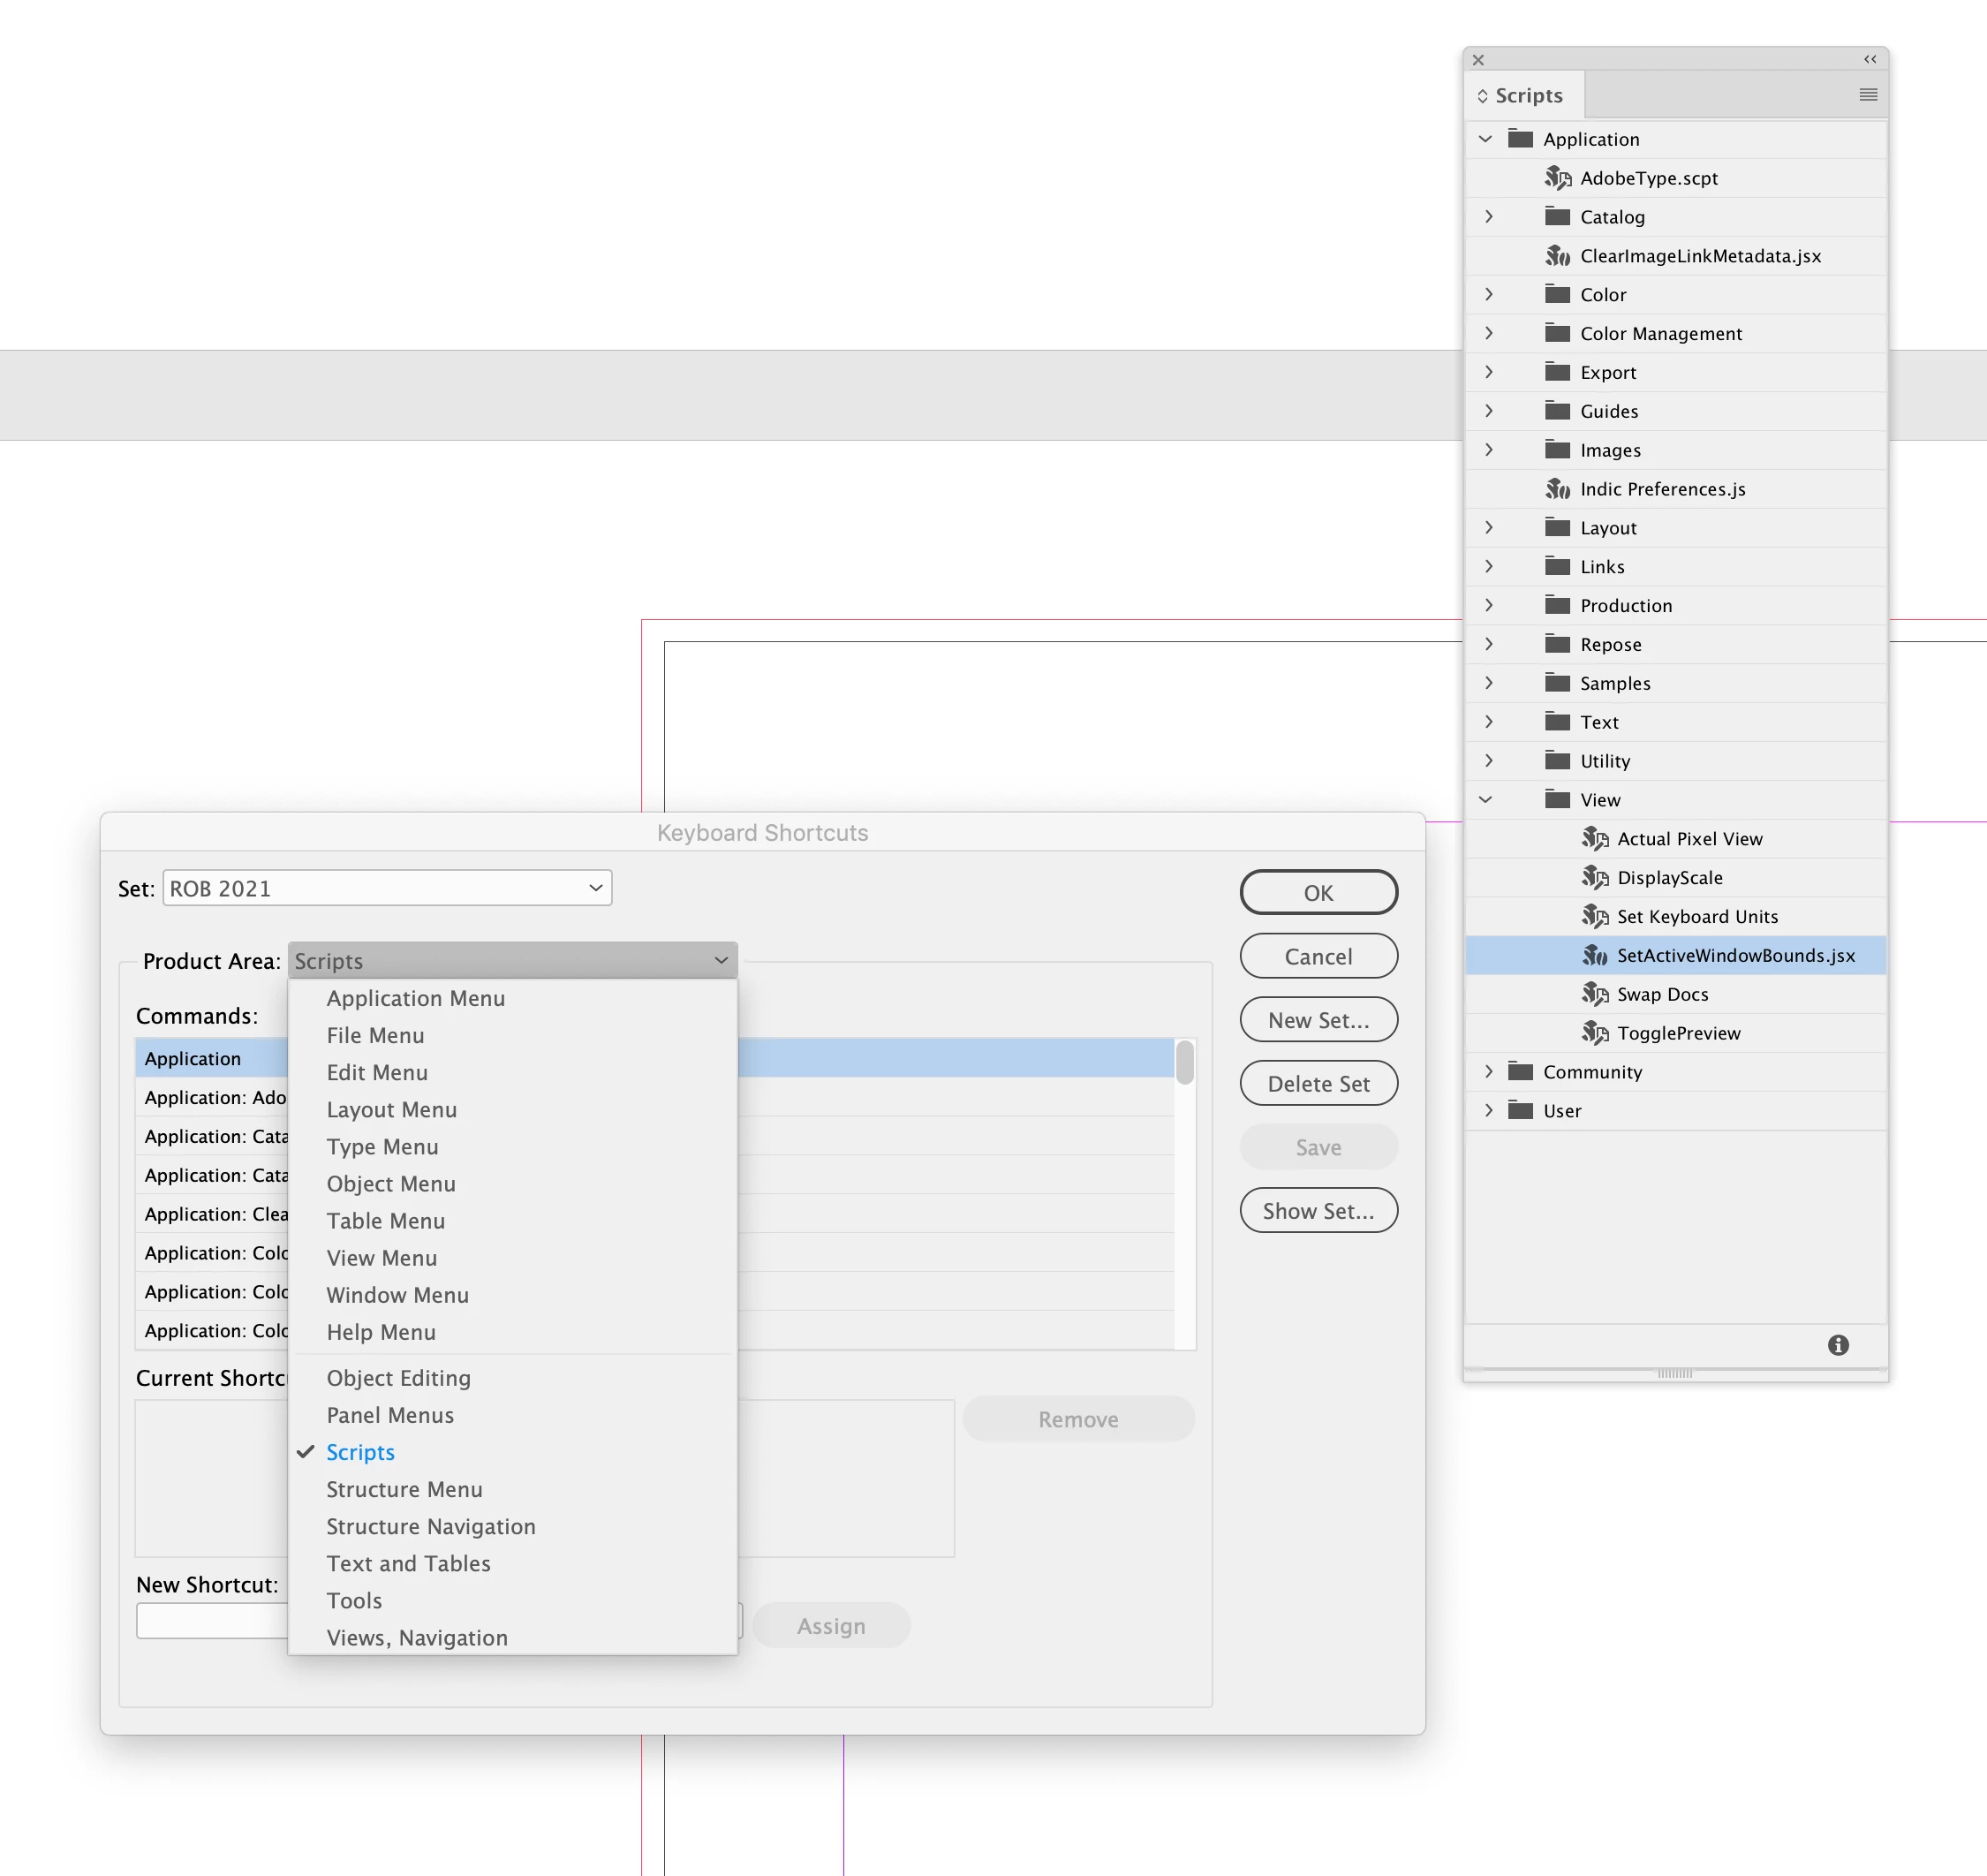The height and width of the screenshot is (1876, 1987).
Task: Collapse the Scripts panel with the double-arrow icon
Action: coord(1869,60)
